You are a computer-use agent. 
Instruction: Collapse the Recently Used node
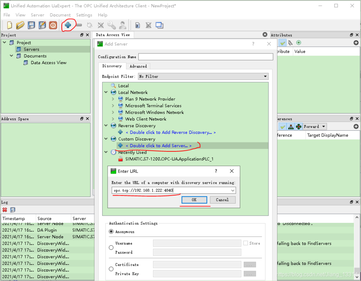point(106,152)
